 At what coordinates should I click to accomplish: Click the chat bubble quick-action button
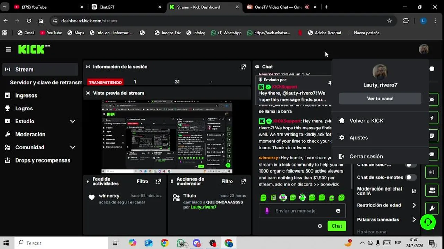432,154
